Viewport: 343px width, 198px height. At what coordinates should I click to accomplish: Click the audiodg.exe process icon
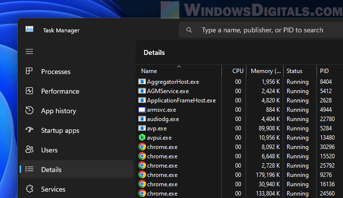pos(142,119)
